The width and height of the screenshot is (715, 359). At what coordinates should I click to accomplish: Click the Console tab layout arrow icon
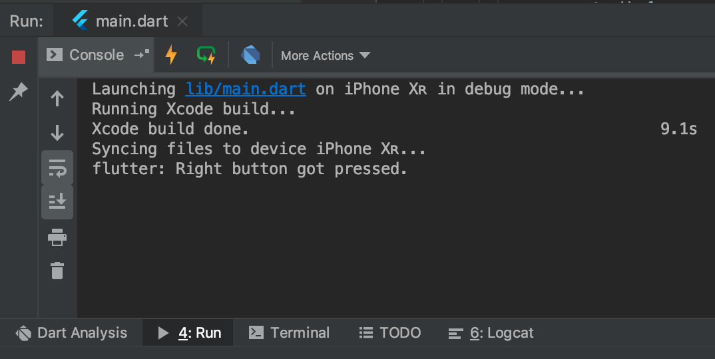pos(142,55)
